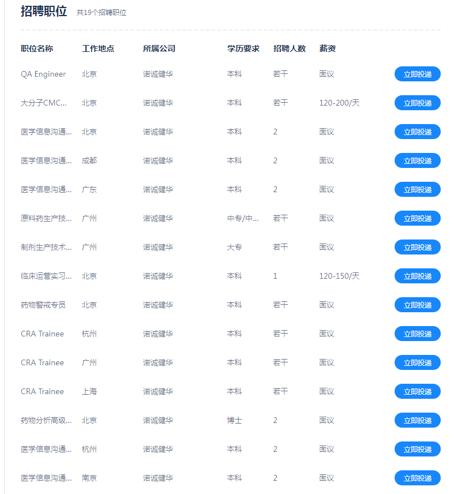The width and height of the screenshot is (454, 494).
Task: Open the 临床运营实习 job title
Action: coord(46,276)
